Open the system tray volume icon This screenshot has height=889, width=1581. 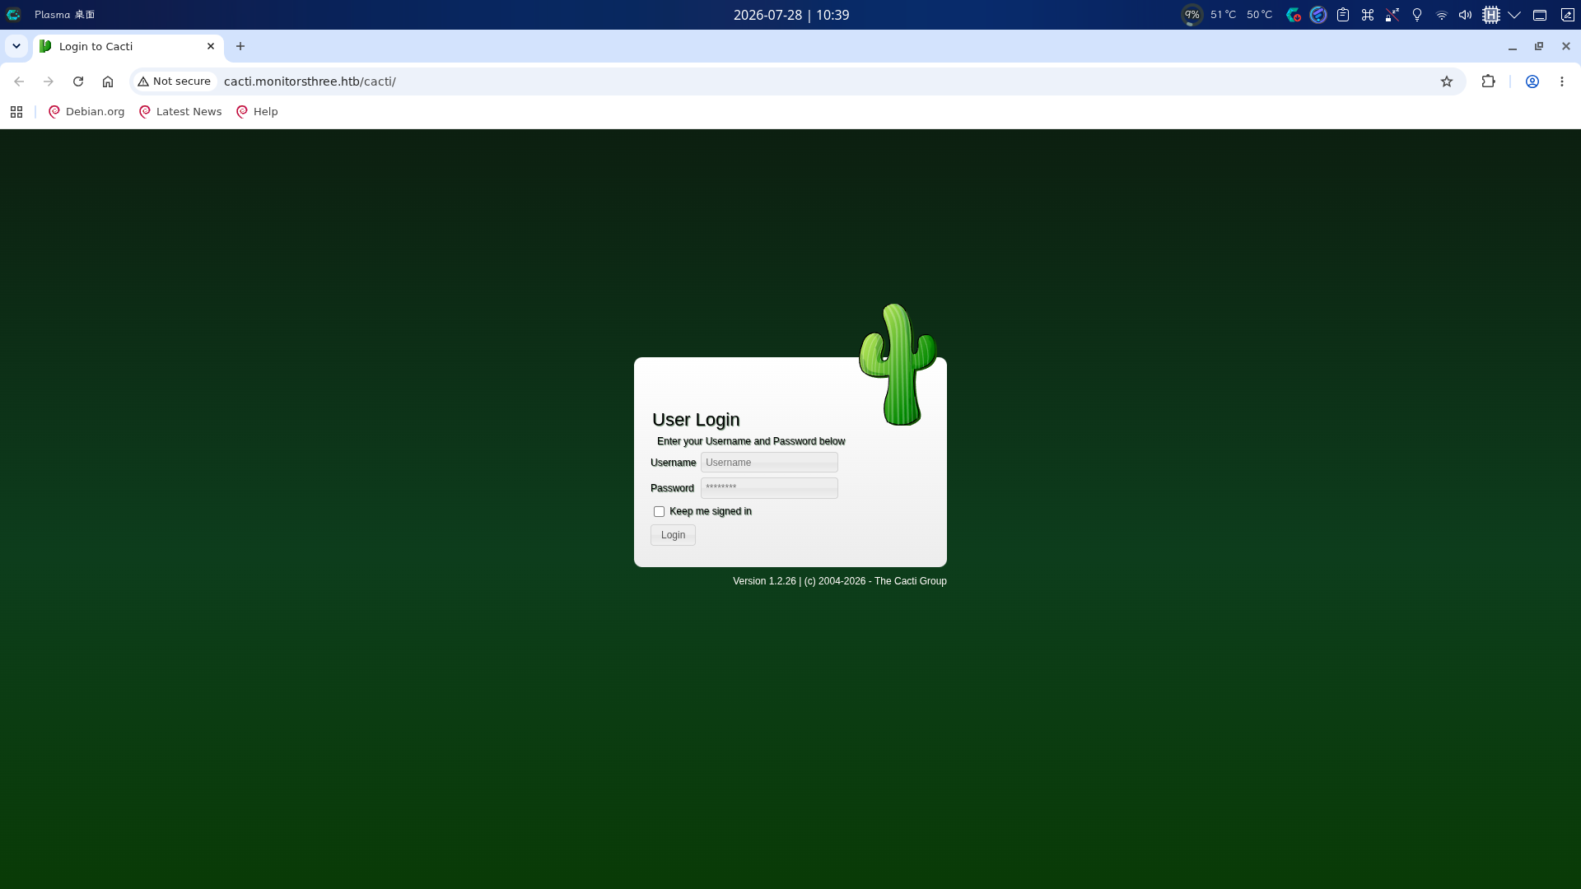click(1465, 15)
